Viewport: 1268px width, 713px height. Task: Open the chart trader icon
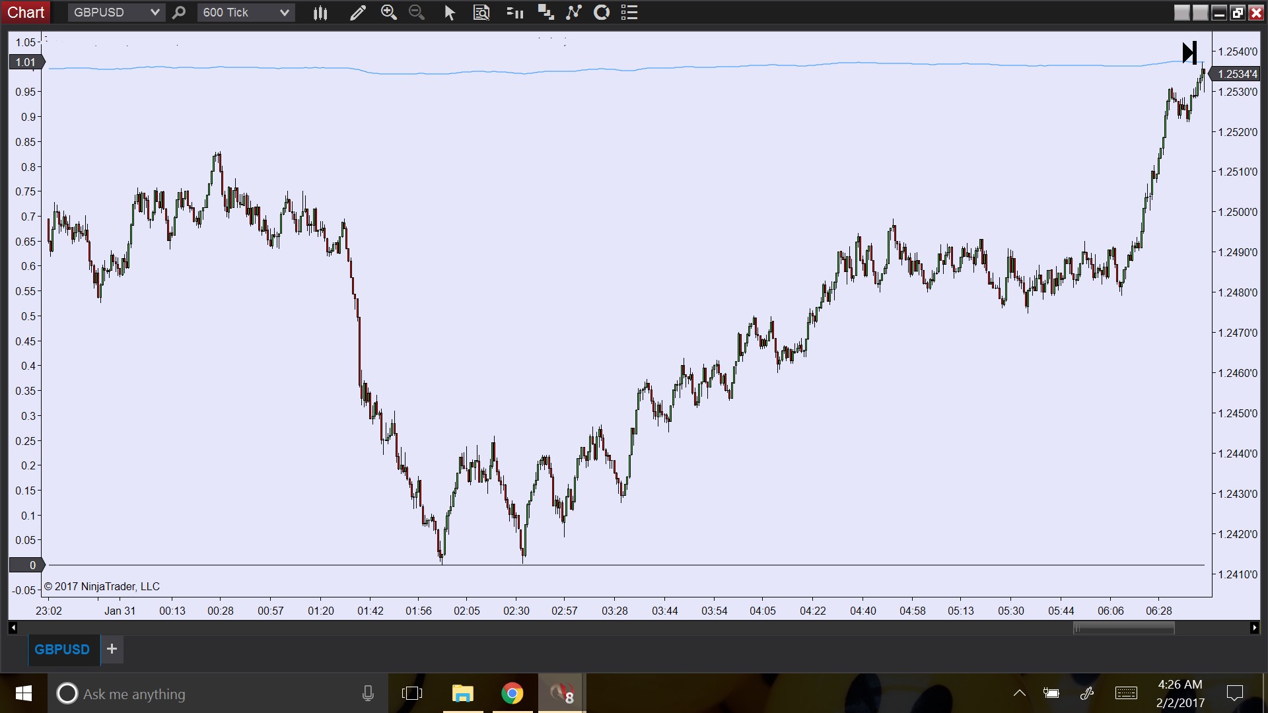pos(514,13)
